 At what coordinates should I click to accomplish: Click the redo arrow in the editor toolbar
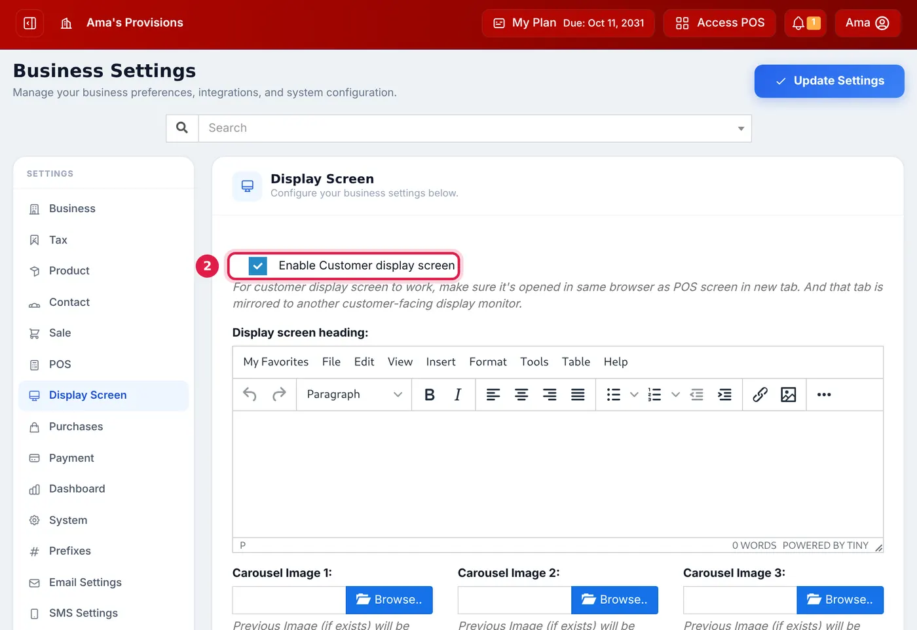(279, 394)
